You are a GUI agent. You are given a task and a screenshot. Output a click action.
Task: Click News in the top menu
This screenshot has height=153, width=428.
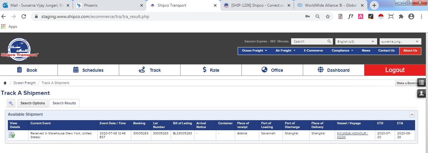click(x=366, y=51)
